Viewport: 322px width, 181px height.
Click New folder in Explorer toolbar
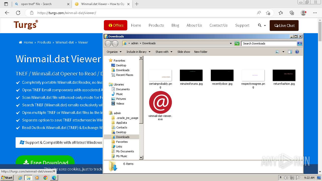201,52
